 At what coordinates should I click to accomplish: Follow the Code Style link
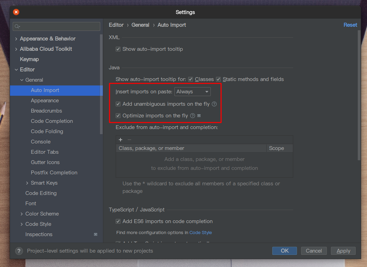coord(200,233)
